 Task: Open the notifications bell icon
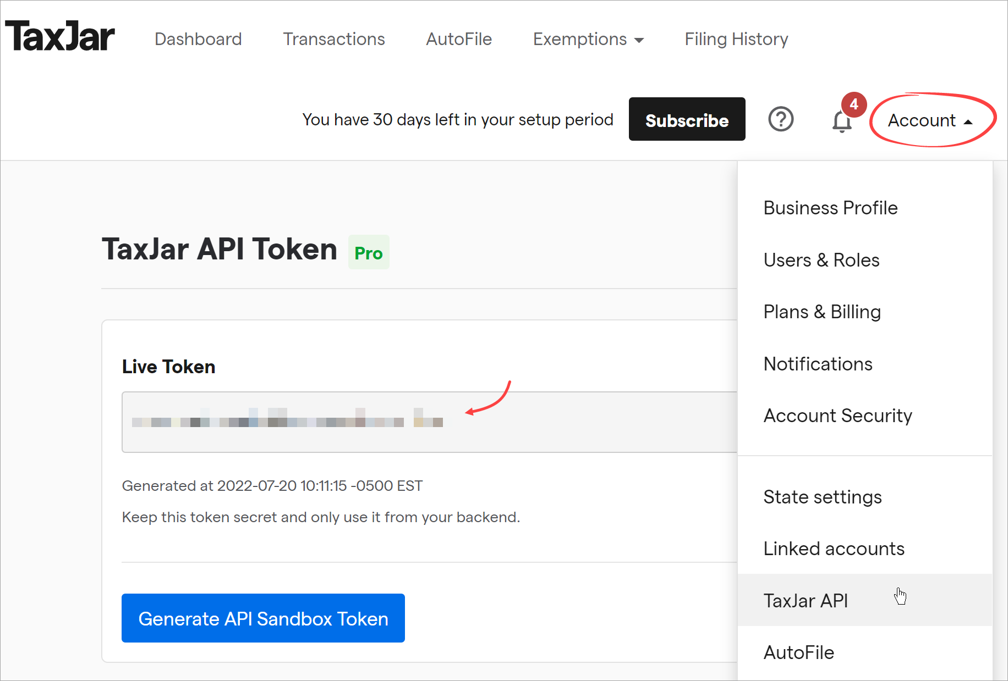842,121
